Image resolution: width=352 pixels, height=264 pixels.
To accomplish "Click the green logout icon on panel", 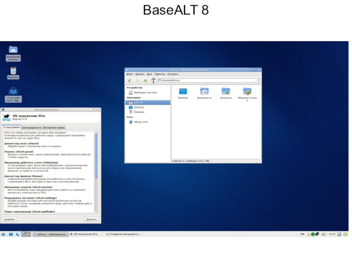I will [345, 234].
